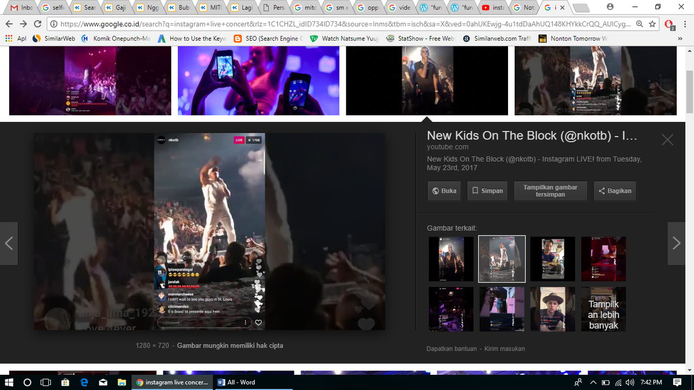
Task: Click the Simpan (save) button
Action: click(x=487, y=191)
